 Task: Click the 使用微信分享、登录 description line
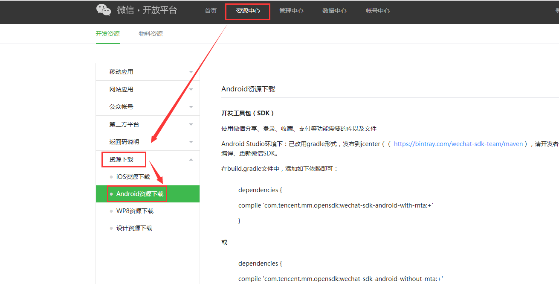pos(299,129)
